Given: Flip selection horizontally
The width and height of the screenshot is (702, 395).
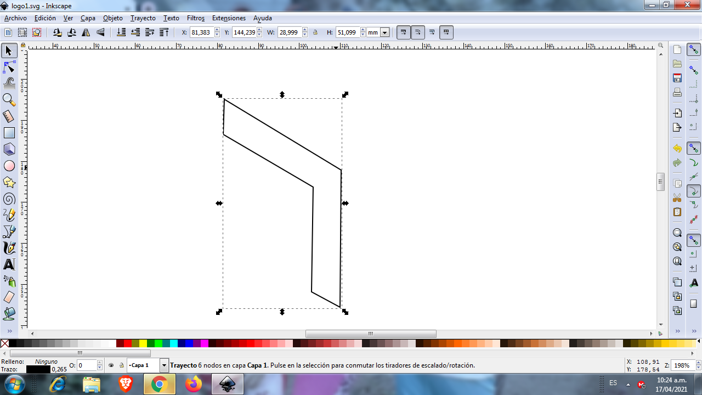Looking at the screenshot, I should (x=86, y=32).
